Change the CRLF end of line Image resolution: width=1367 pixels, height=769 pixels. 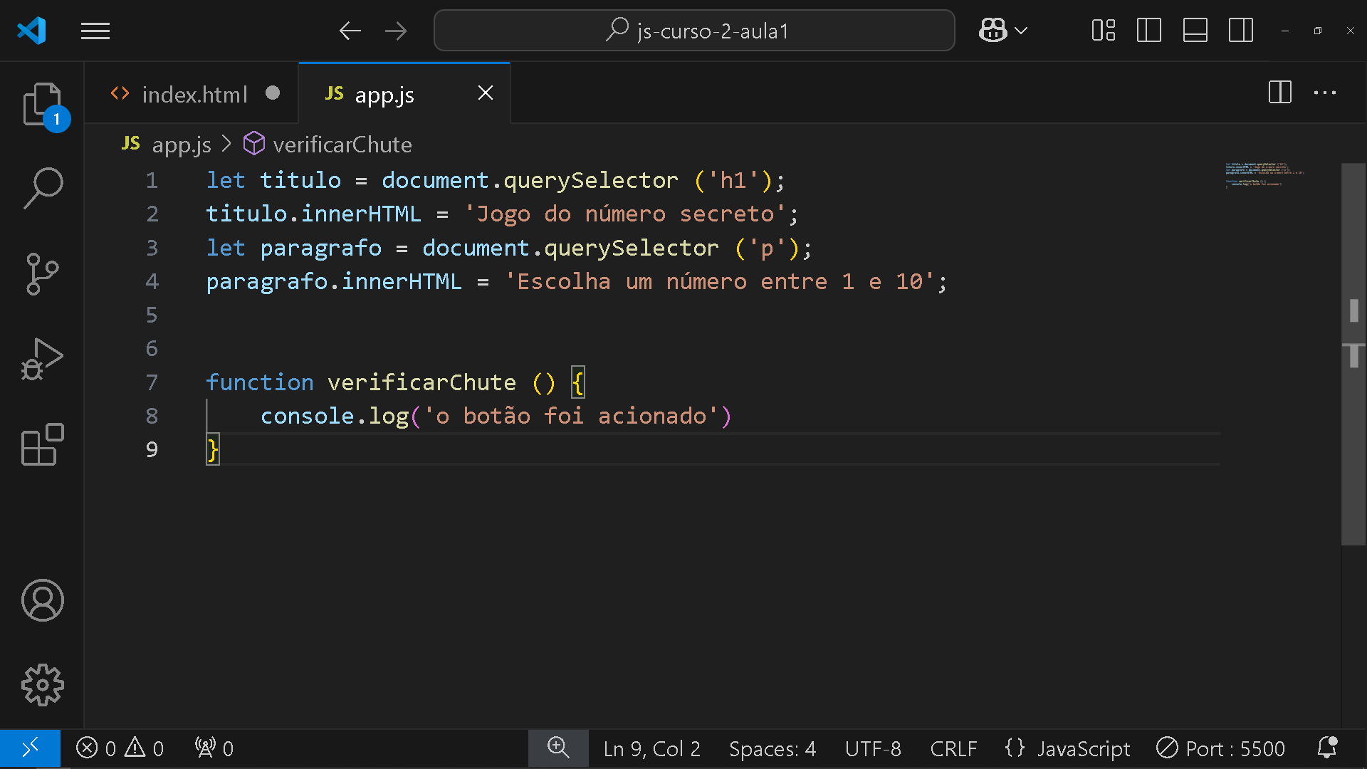tap(953, 749)
